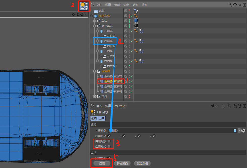
Task: Open the 标签 menu
Action: [135, 5]
